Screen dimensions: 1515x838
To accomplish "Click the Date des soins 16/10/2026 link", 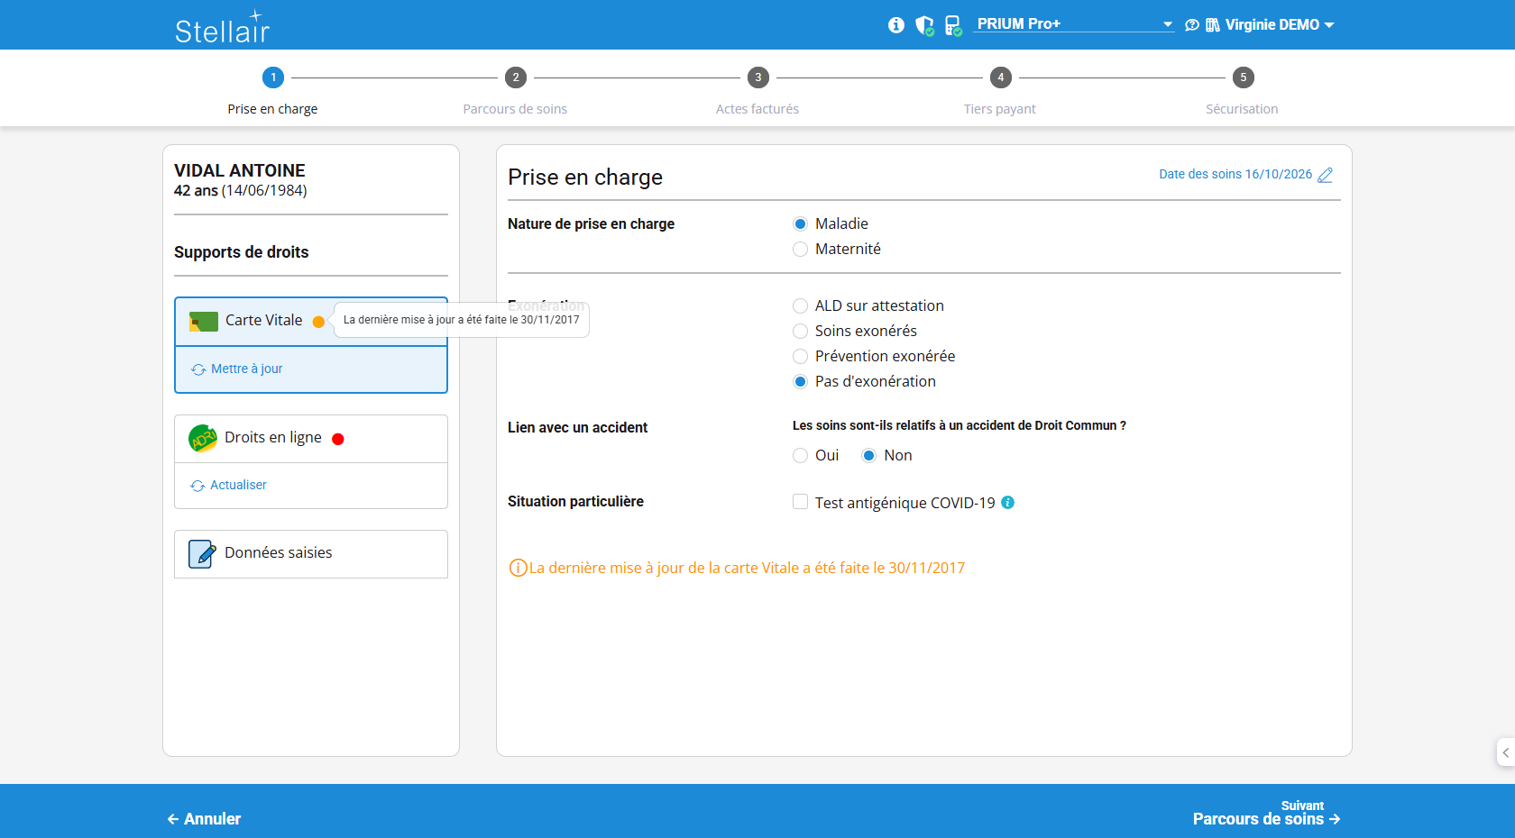I will click(x=1235, y=174).
